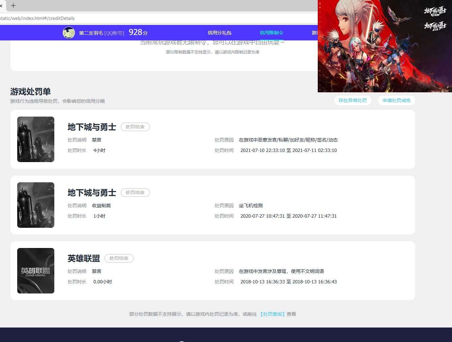Click the 地下城与勇士 thumbnail in the 4小时 禁言 card
The image size is (452, 342).
tap(36, 139)
